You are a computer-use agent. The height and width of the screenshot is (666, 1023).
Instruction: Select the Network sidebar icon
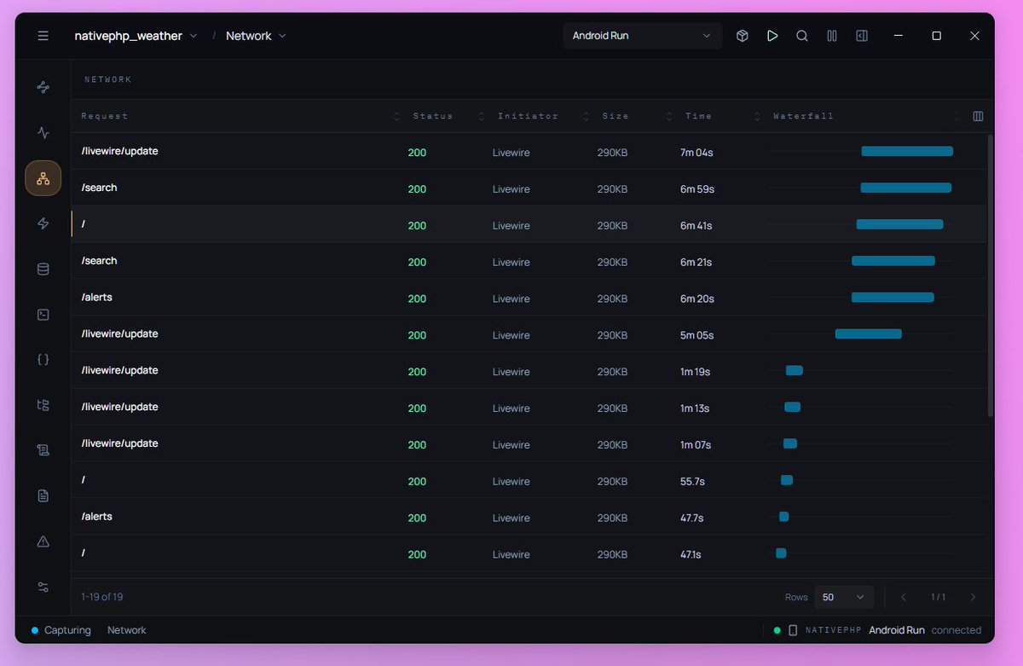tap(43, 178)
